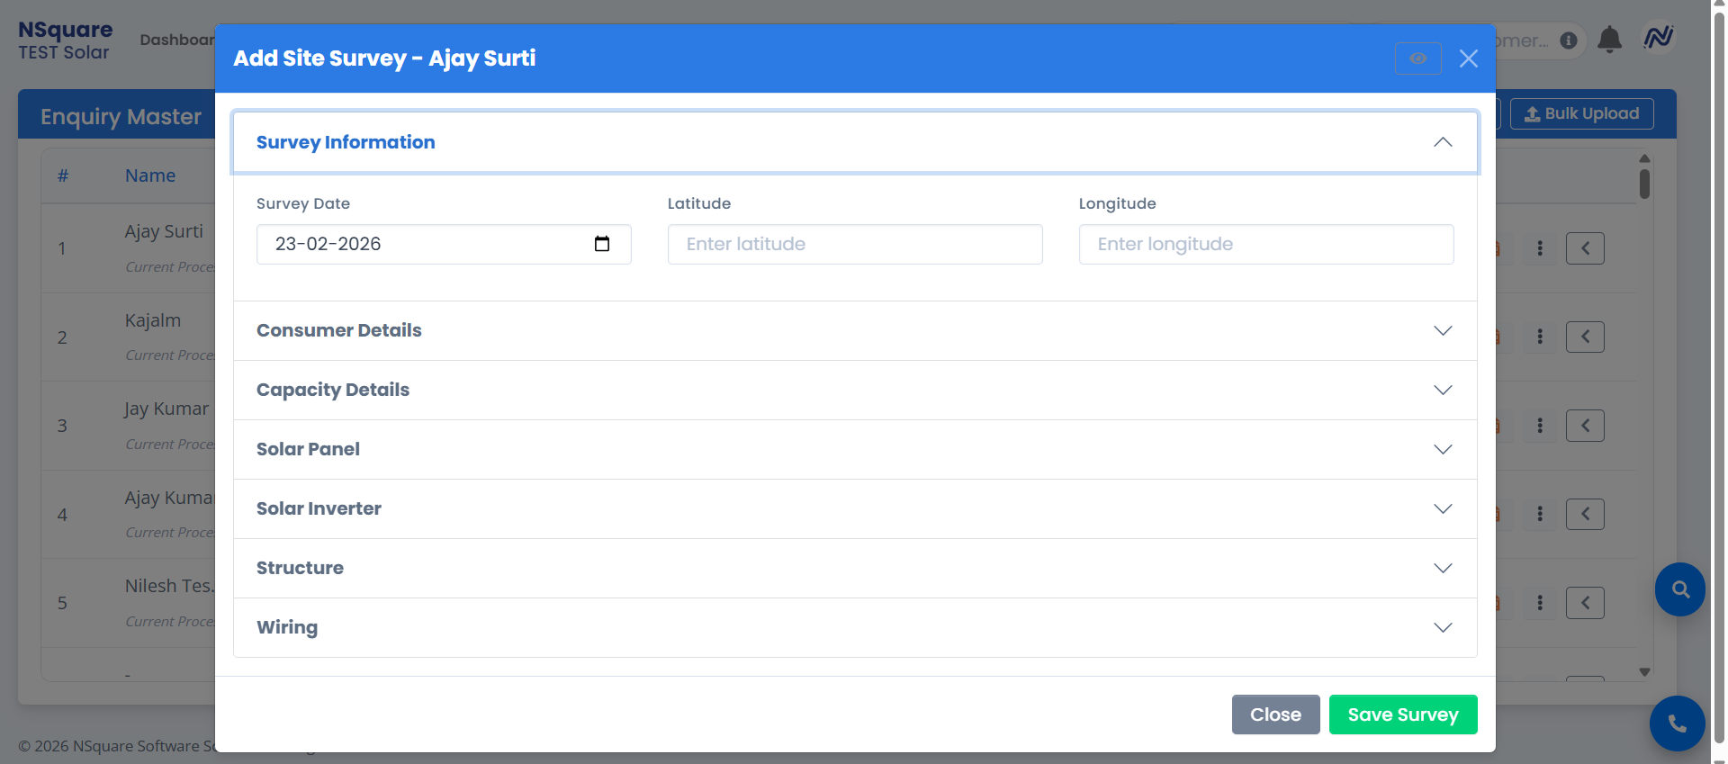This screenshot has height=764, width=1728.
Task: Open three-dot menu for first enquiry row
Action: point(1540,248)
